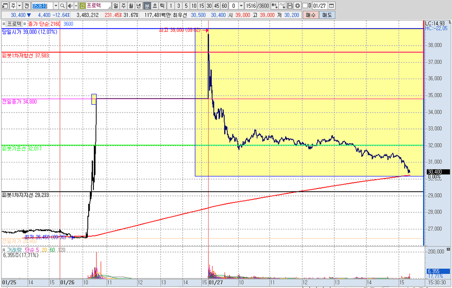Click the 01/27 date input field
This screenshot has height=288, width=452.
pyautogui.click(x=319, y=6)
